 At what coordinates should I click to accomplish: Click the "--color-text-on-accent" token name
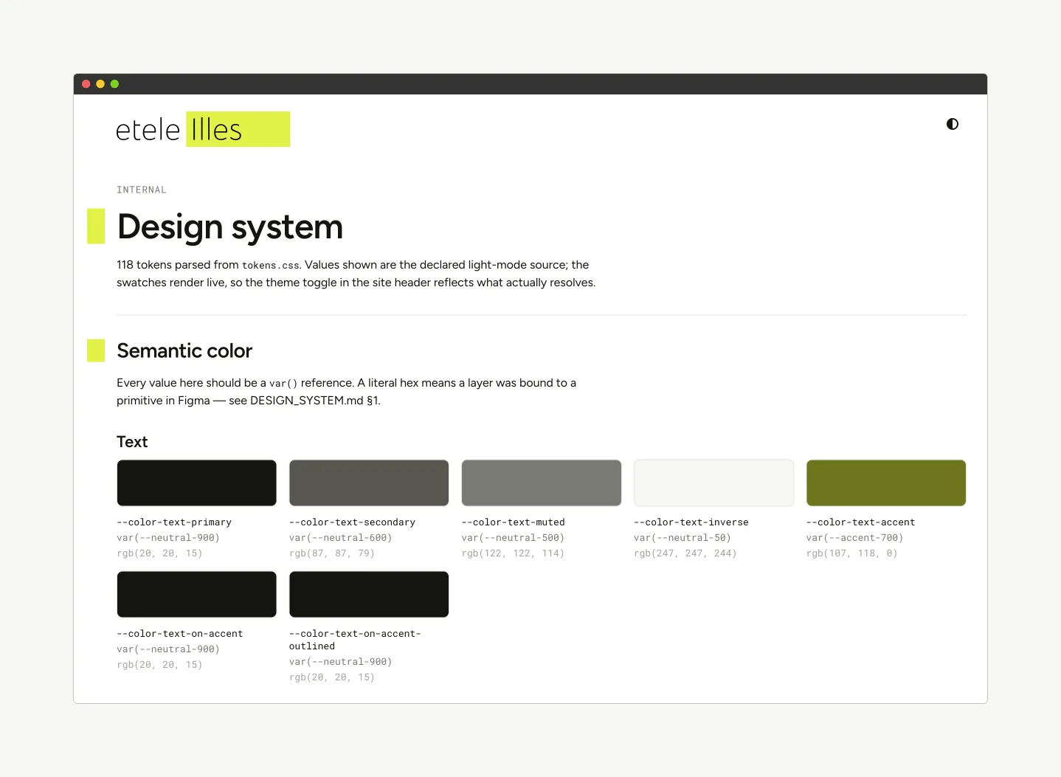pyautogui.click(x=180, y=634)
